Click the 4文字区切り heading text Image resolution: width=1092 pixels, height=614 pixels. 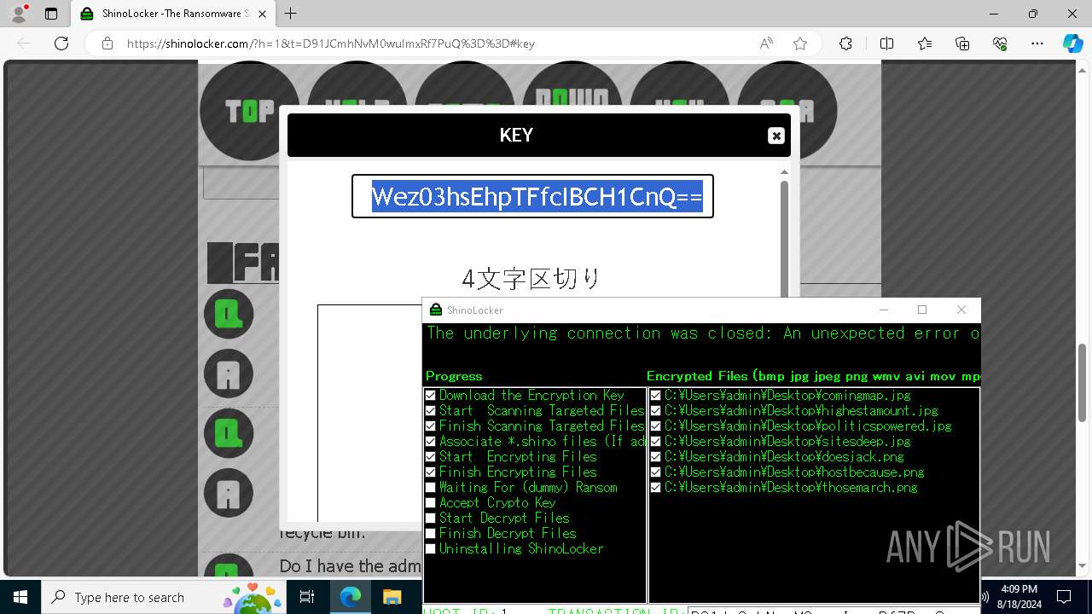point(531,278)
